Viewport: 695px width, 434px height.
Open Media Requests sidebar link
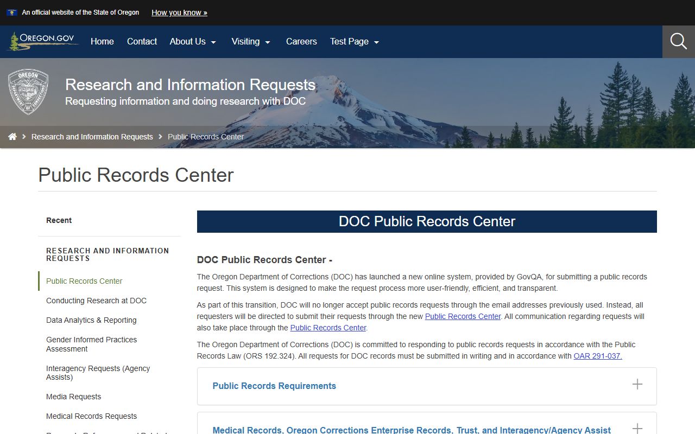(73, 397)
